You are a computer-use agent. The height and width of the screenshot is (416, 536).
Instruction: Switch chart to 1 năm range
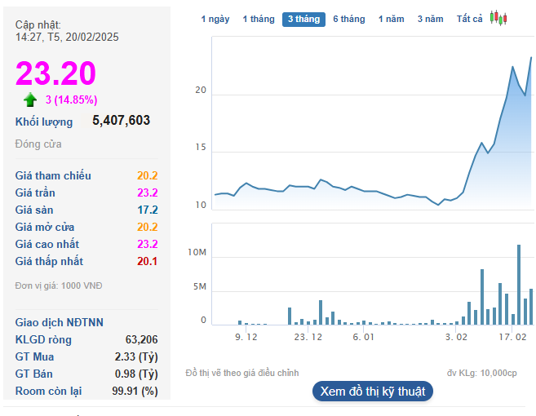(391, 20)
